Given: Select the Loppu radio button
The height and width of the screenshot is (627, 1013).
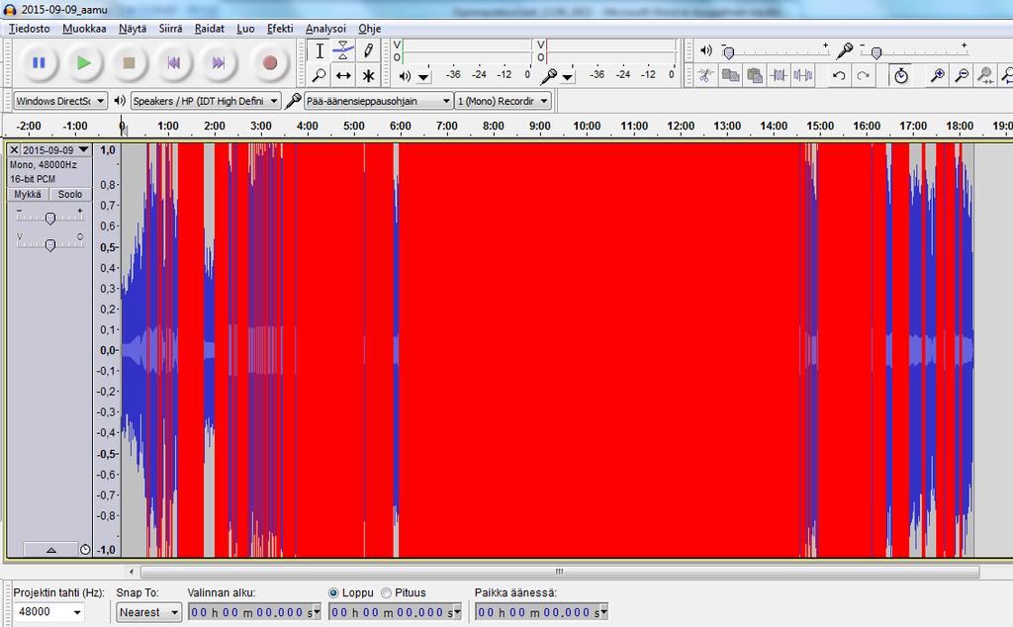Looking at the screenshot, I should (x=333, y=592).
